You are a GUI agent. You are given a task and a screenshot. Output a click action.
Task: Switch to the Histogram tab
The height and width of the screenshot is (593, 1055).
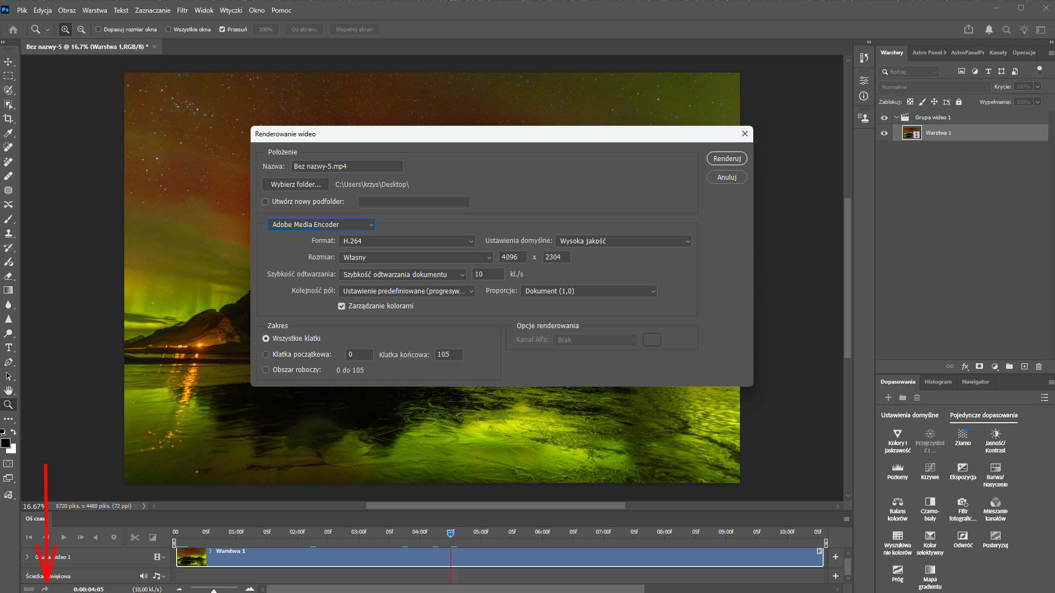click(937, 382)
